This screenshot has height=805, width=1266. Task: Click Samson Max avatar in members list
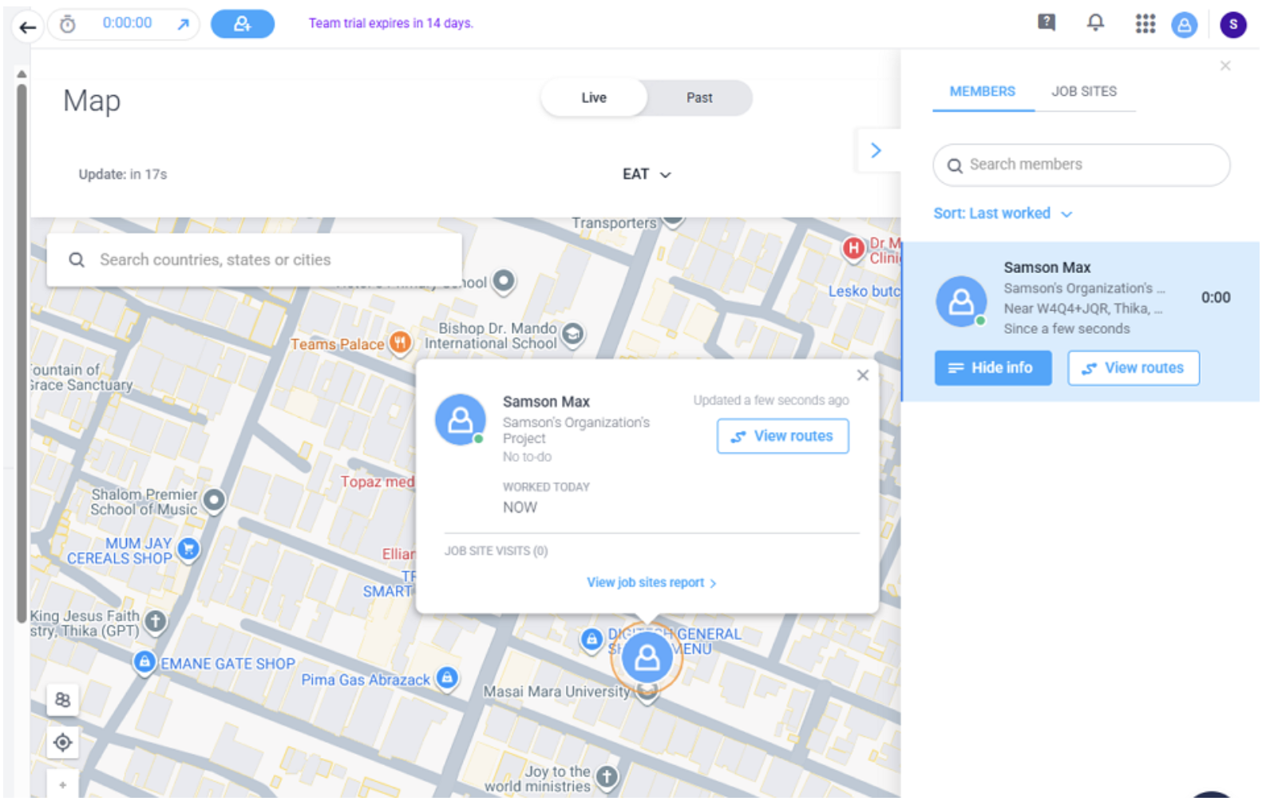click(x=961, y=301)
